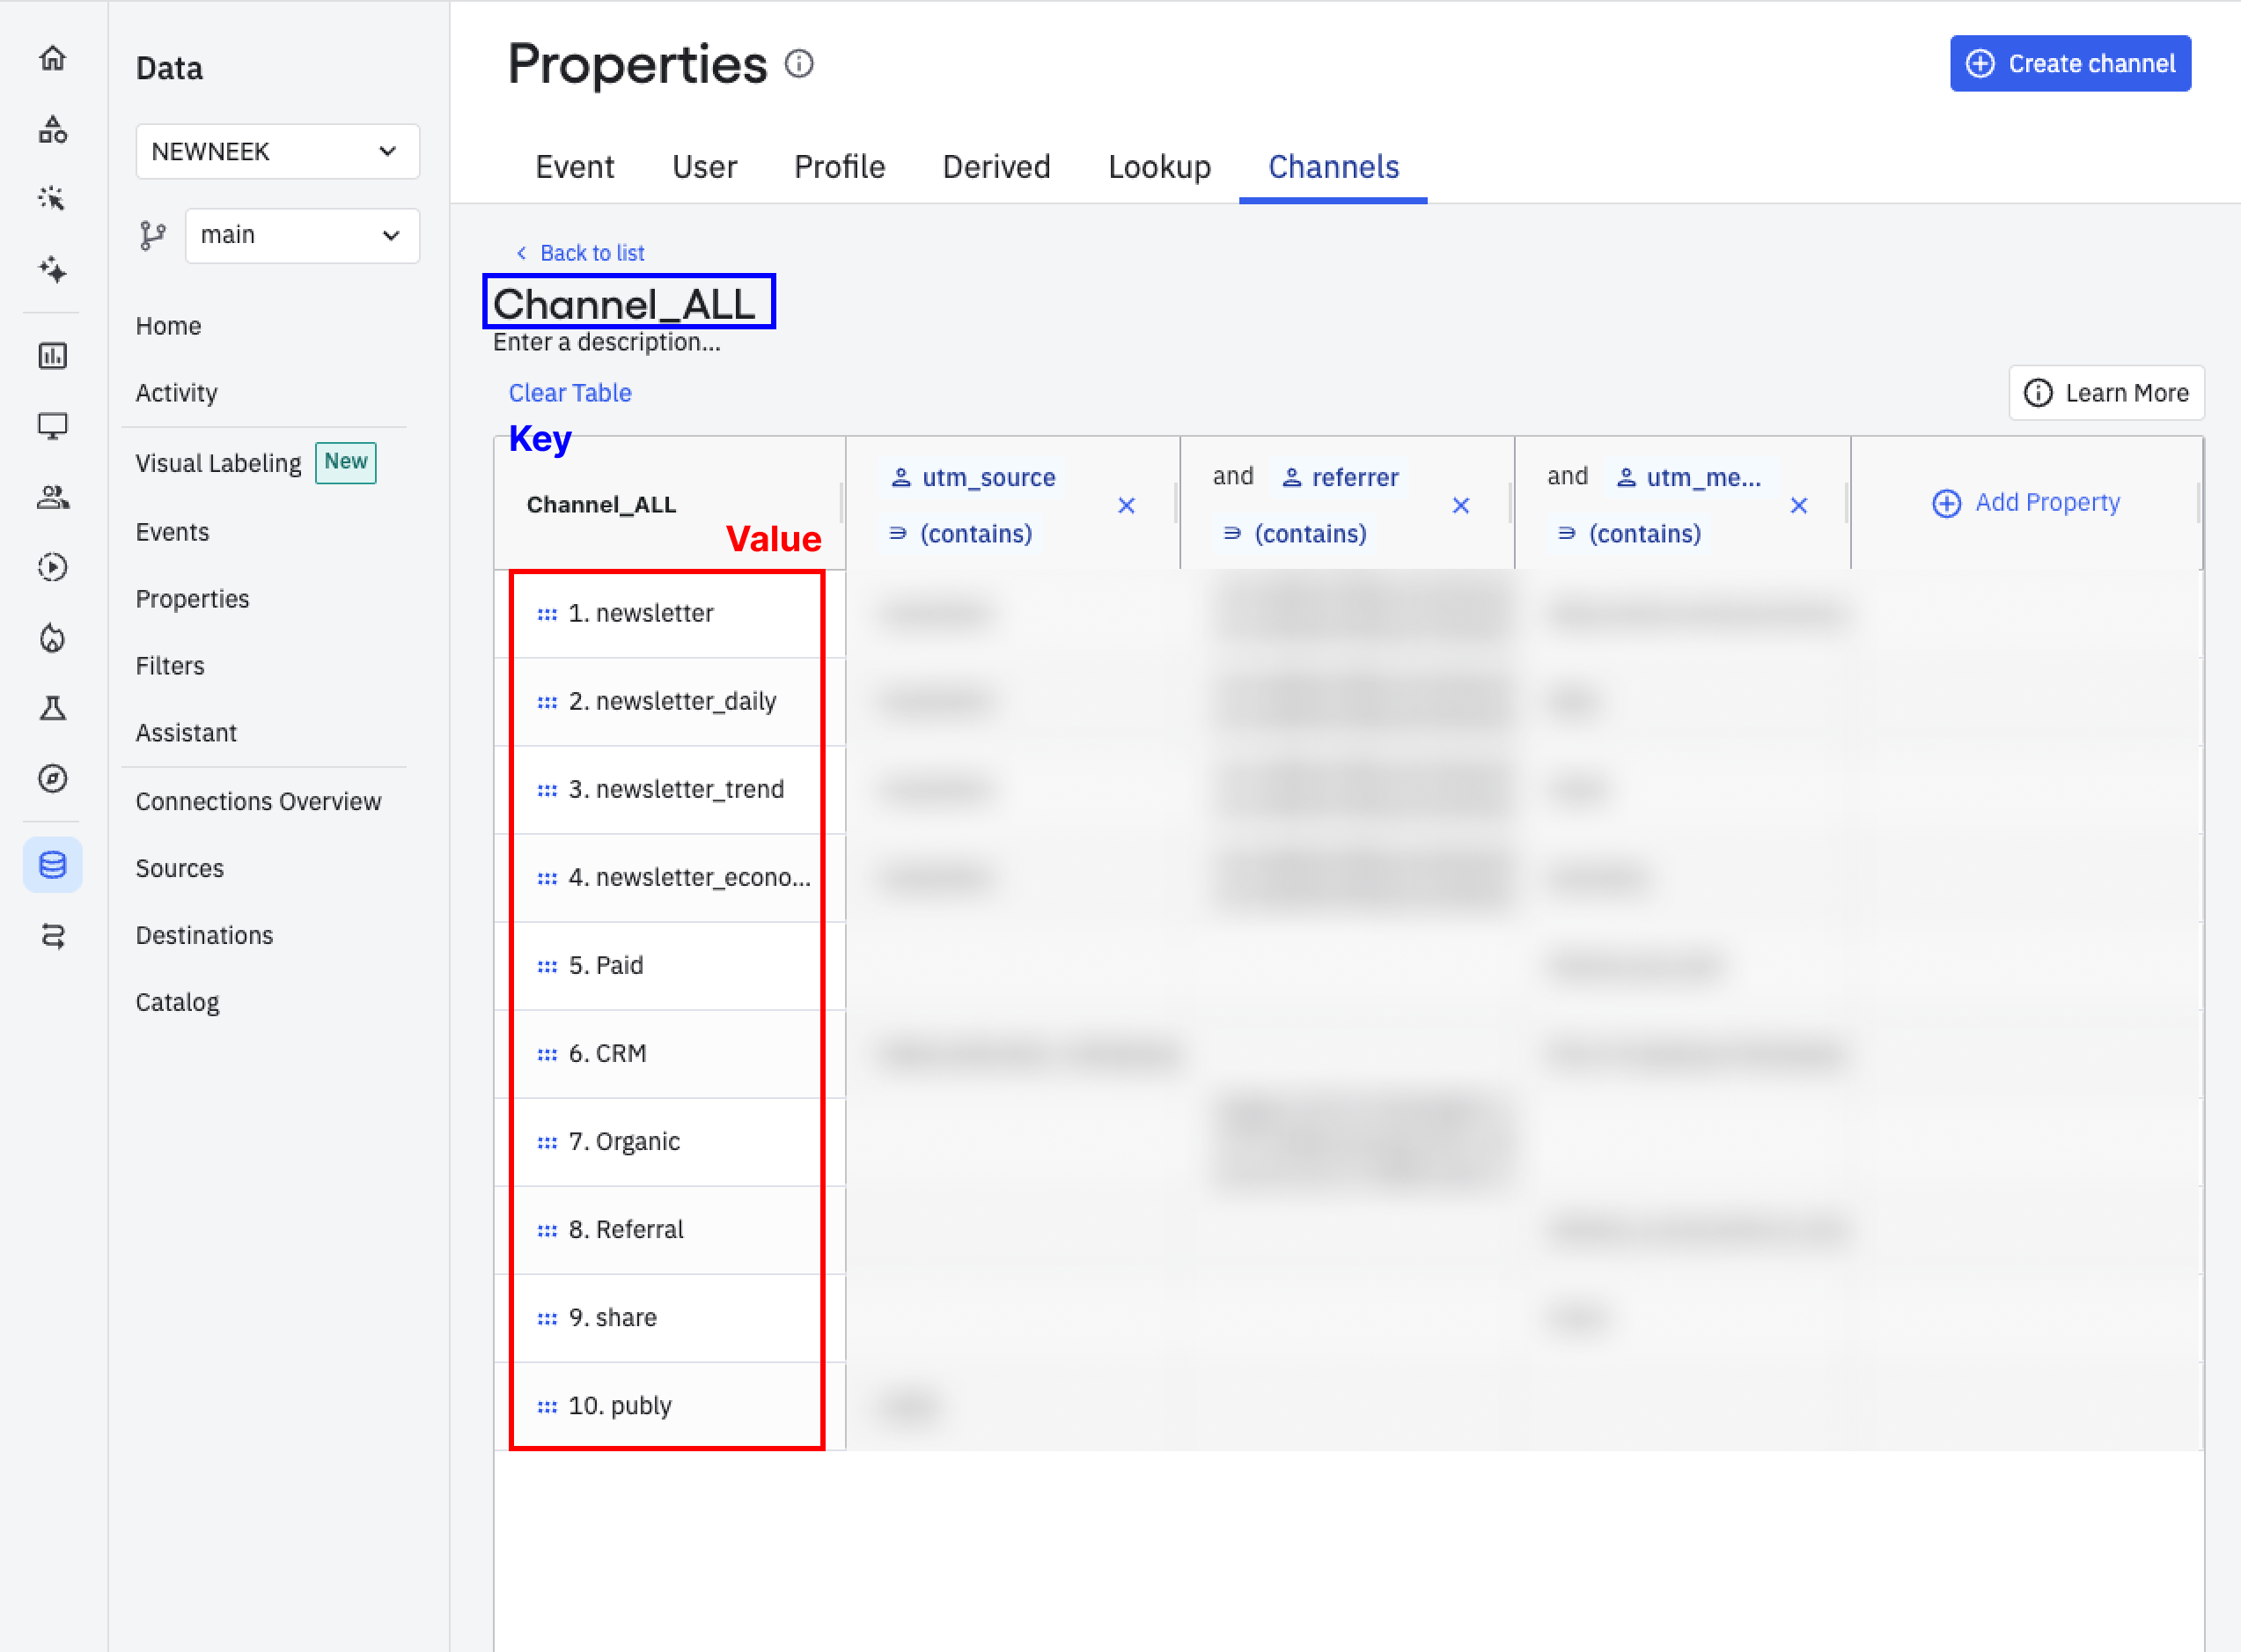
Task: Select the utm_source property chip
Action: 973,478
